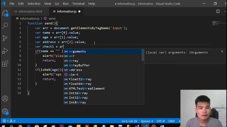Open the Accounts icon in activity bar
The image size is (227, 127).
5,99
